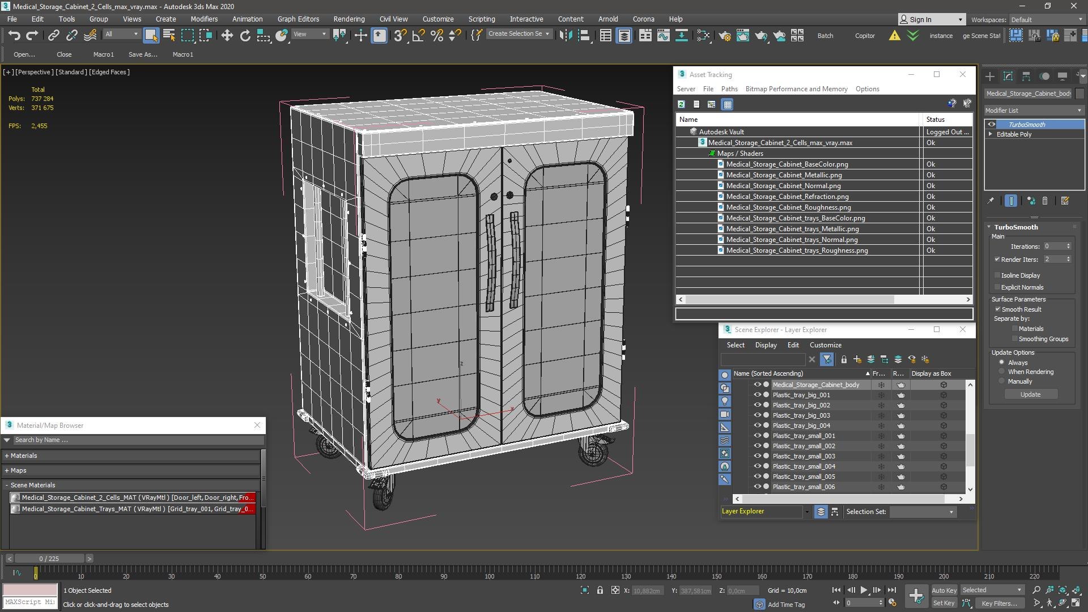Click the Update button in TurboSmooth
Screen dimensions: 1088x612
[1030, 394]
